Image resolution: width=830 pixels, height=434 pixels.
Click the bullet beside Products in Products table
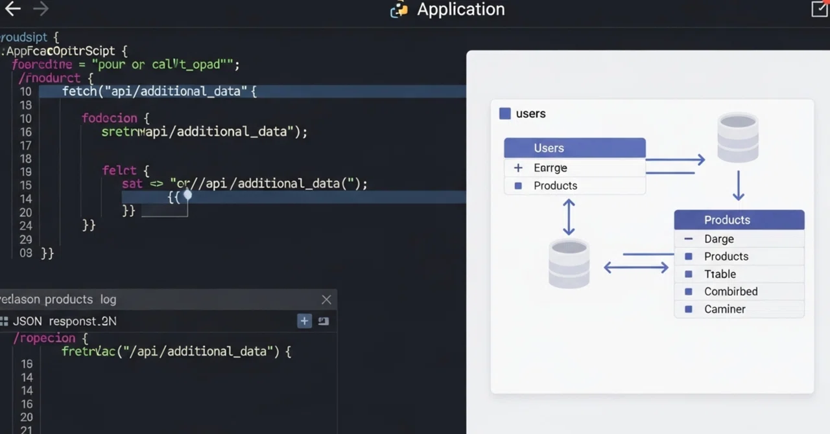pos(689,257)
